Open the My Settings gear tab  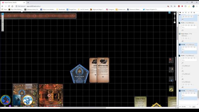pyautogui.click(x=194, y=12)
